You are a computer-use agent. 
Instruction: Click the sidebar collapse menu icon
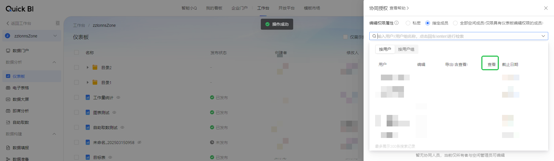pos(58,23)
